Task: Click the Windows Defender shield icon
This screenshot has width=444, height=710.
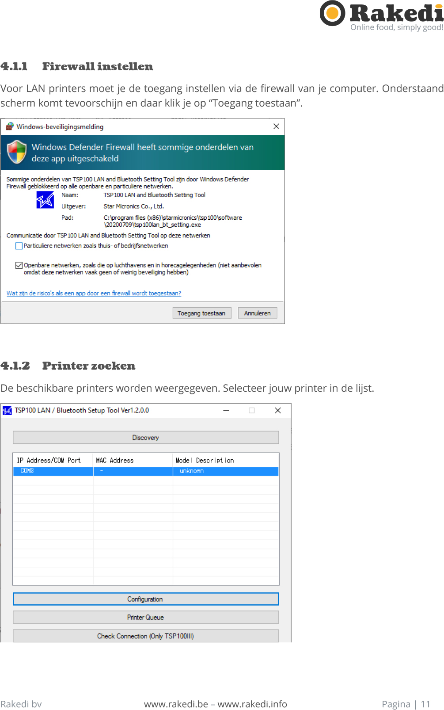Action: pyautogui.click(x=17, y=152)
